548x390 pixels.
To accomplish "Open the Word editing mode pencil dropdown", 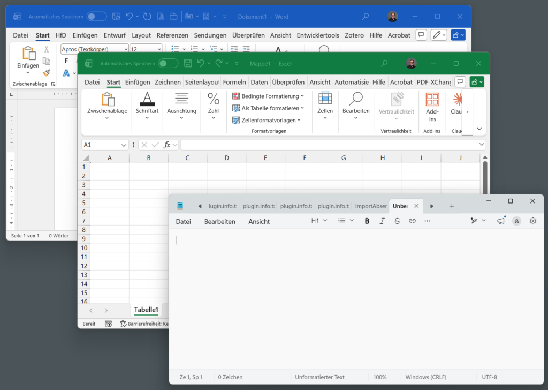I will click(x=439, y=35).
